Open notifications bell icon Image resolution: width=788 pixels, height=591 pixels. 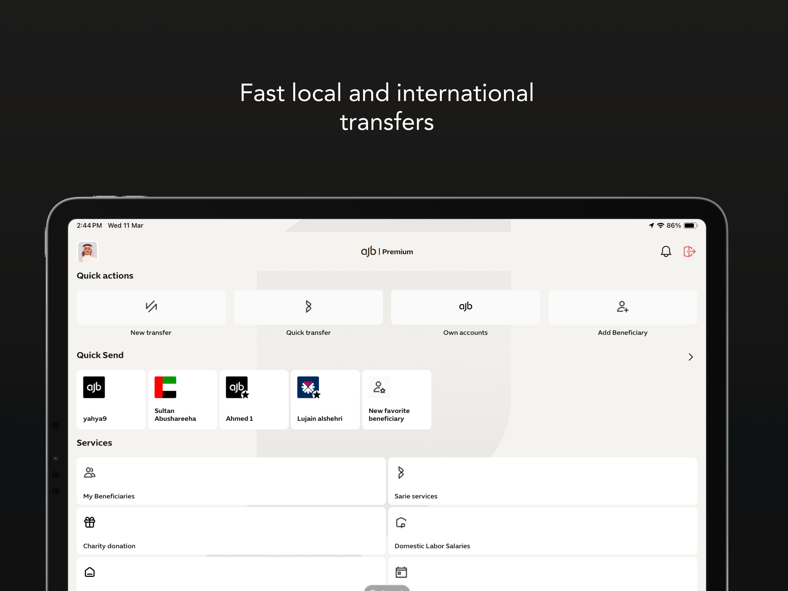pyautogui.click(x=665, y=252)
